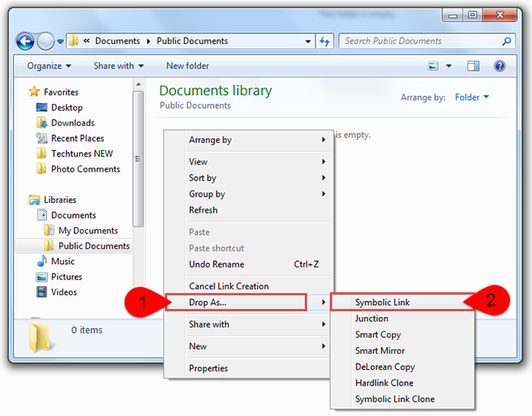Viewport: 532px width, 416px height.
Task: Open the Arrange by Folder dropdown
Action: click(x=472, y=97)
